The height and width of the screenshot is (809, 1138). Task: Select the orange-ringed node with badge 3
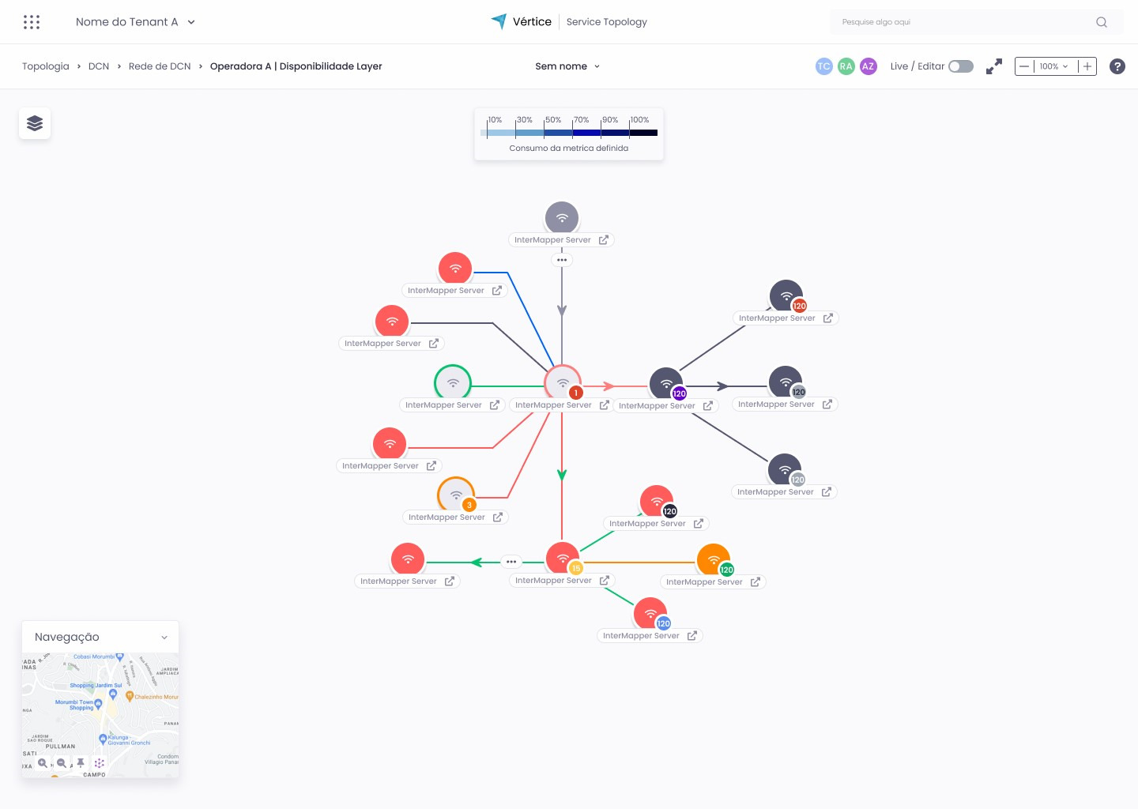(456, 495)
